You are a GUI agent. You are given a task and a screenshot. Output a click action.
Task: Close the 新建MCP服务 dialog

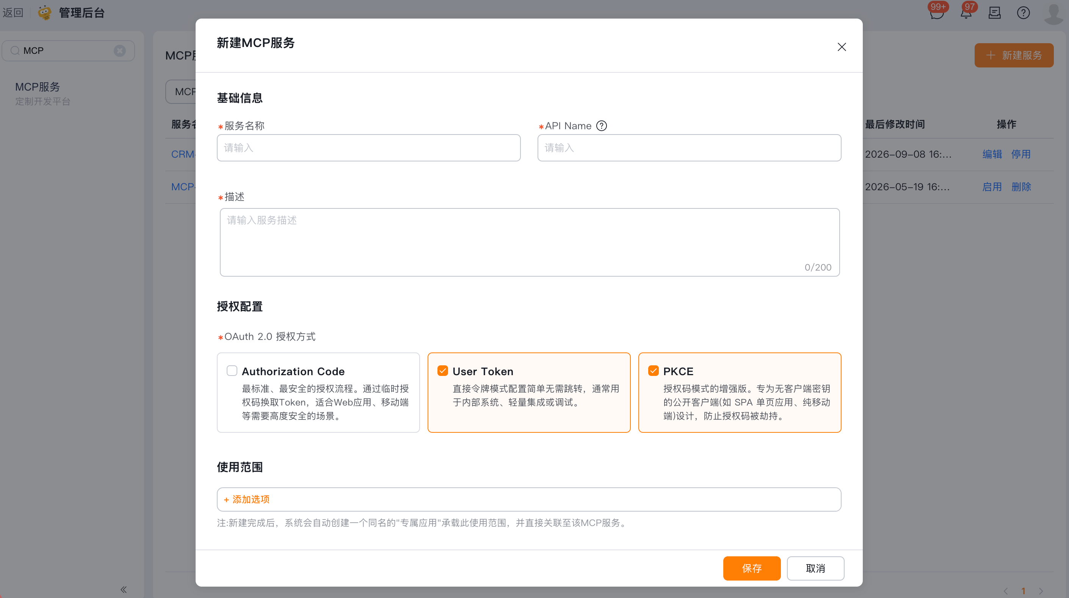[x=842, y=47]
